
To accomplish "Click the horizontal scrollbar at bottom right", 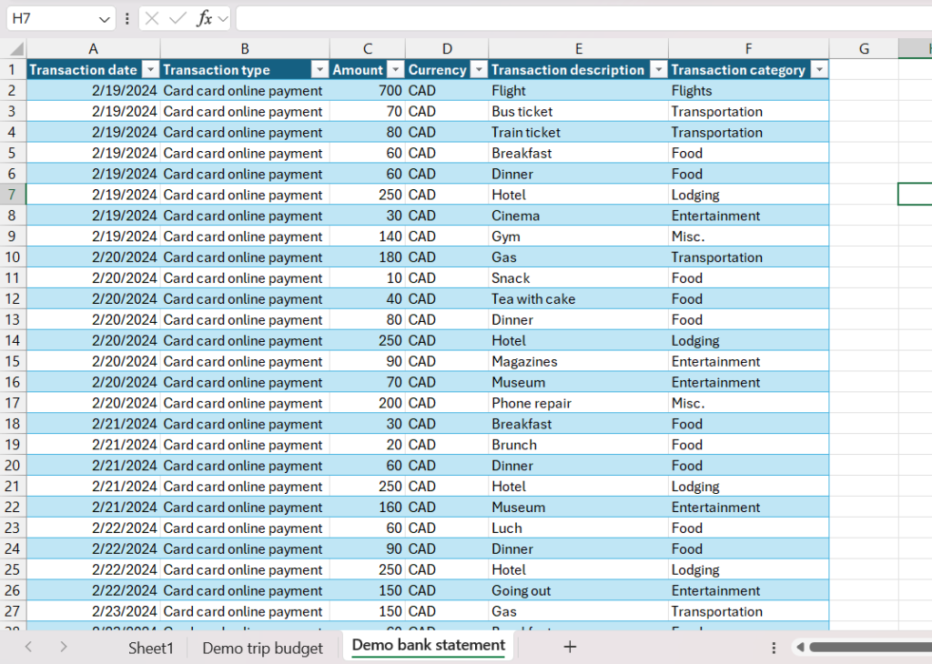I will (x=865, y=647).
